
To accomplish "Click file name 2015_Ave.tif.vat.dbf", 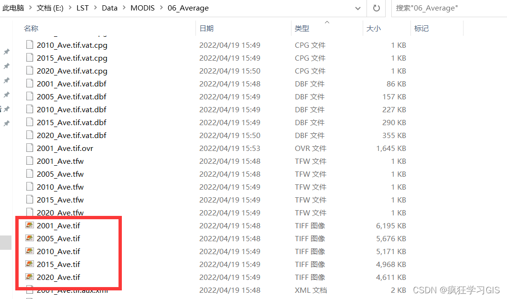I will pyautogui.click(x=72, y=123).
